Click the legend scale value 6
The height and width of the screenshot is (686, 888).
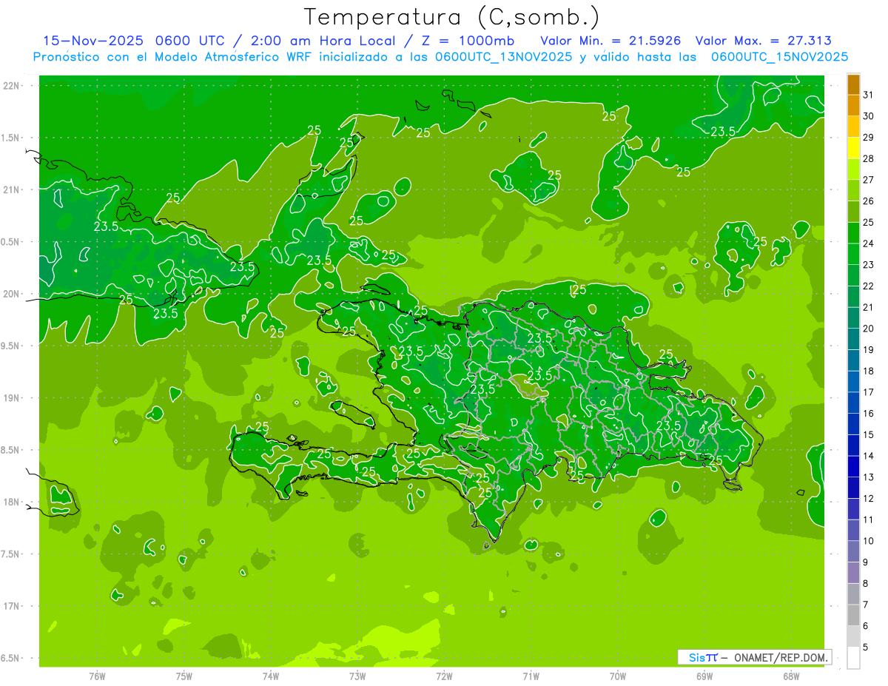pos(866,626)
